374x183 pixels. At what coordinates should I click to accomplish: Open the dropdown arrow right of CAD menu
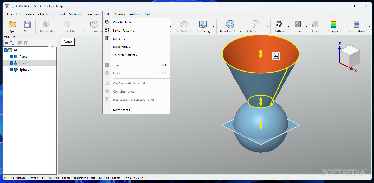pyautogui.click(x=170, y=27)
